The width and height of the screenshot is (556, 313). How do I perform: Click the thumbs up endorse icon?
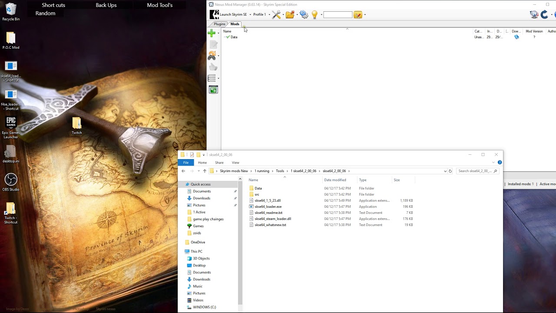pos(213,67)
